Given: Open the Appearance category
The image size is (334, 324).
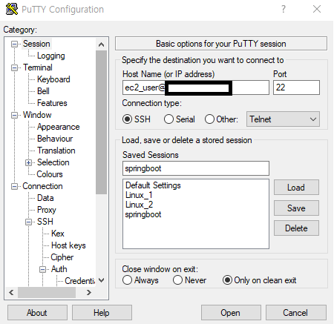Looking at the screenshot, I should [x=59, y=127].
